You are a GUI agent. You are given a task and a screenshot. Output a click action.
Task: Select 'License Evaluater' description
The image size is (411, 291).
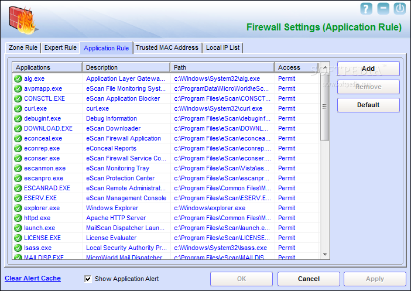[111, 238]
